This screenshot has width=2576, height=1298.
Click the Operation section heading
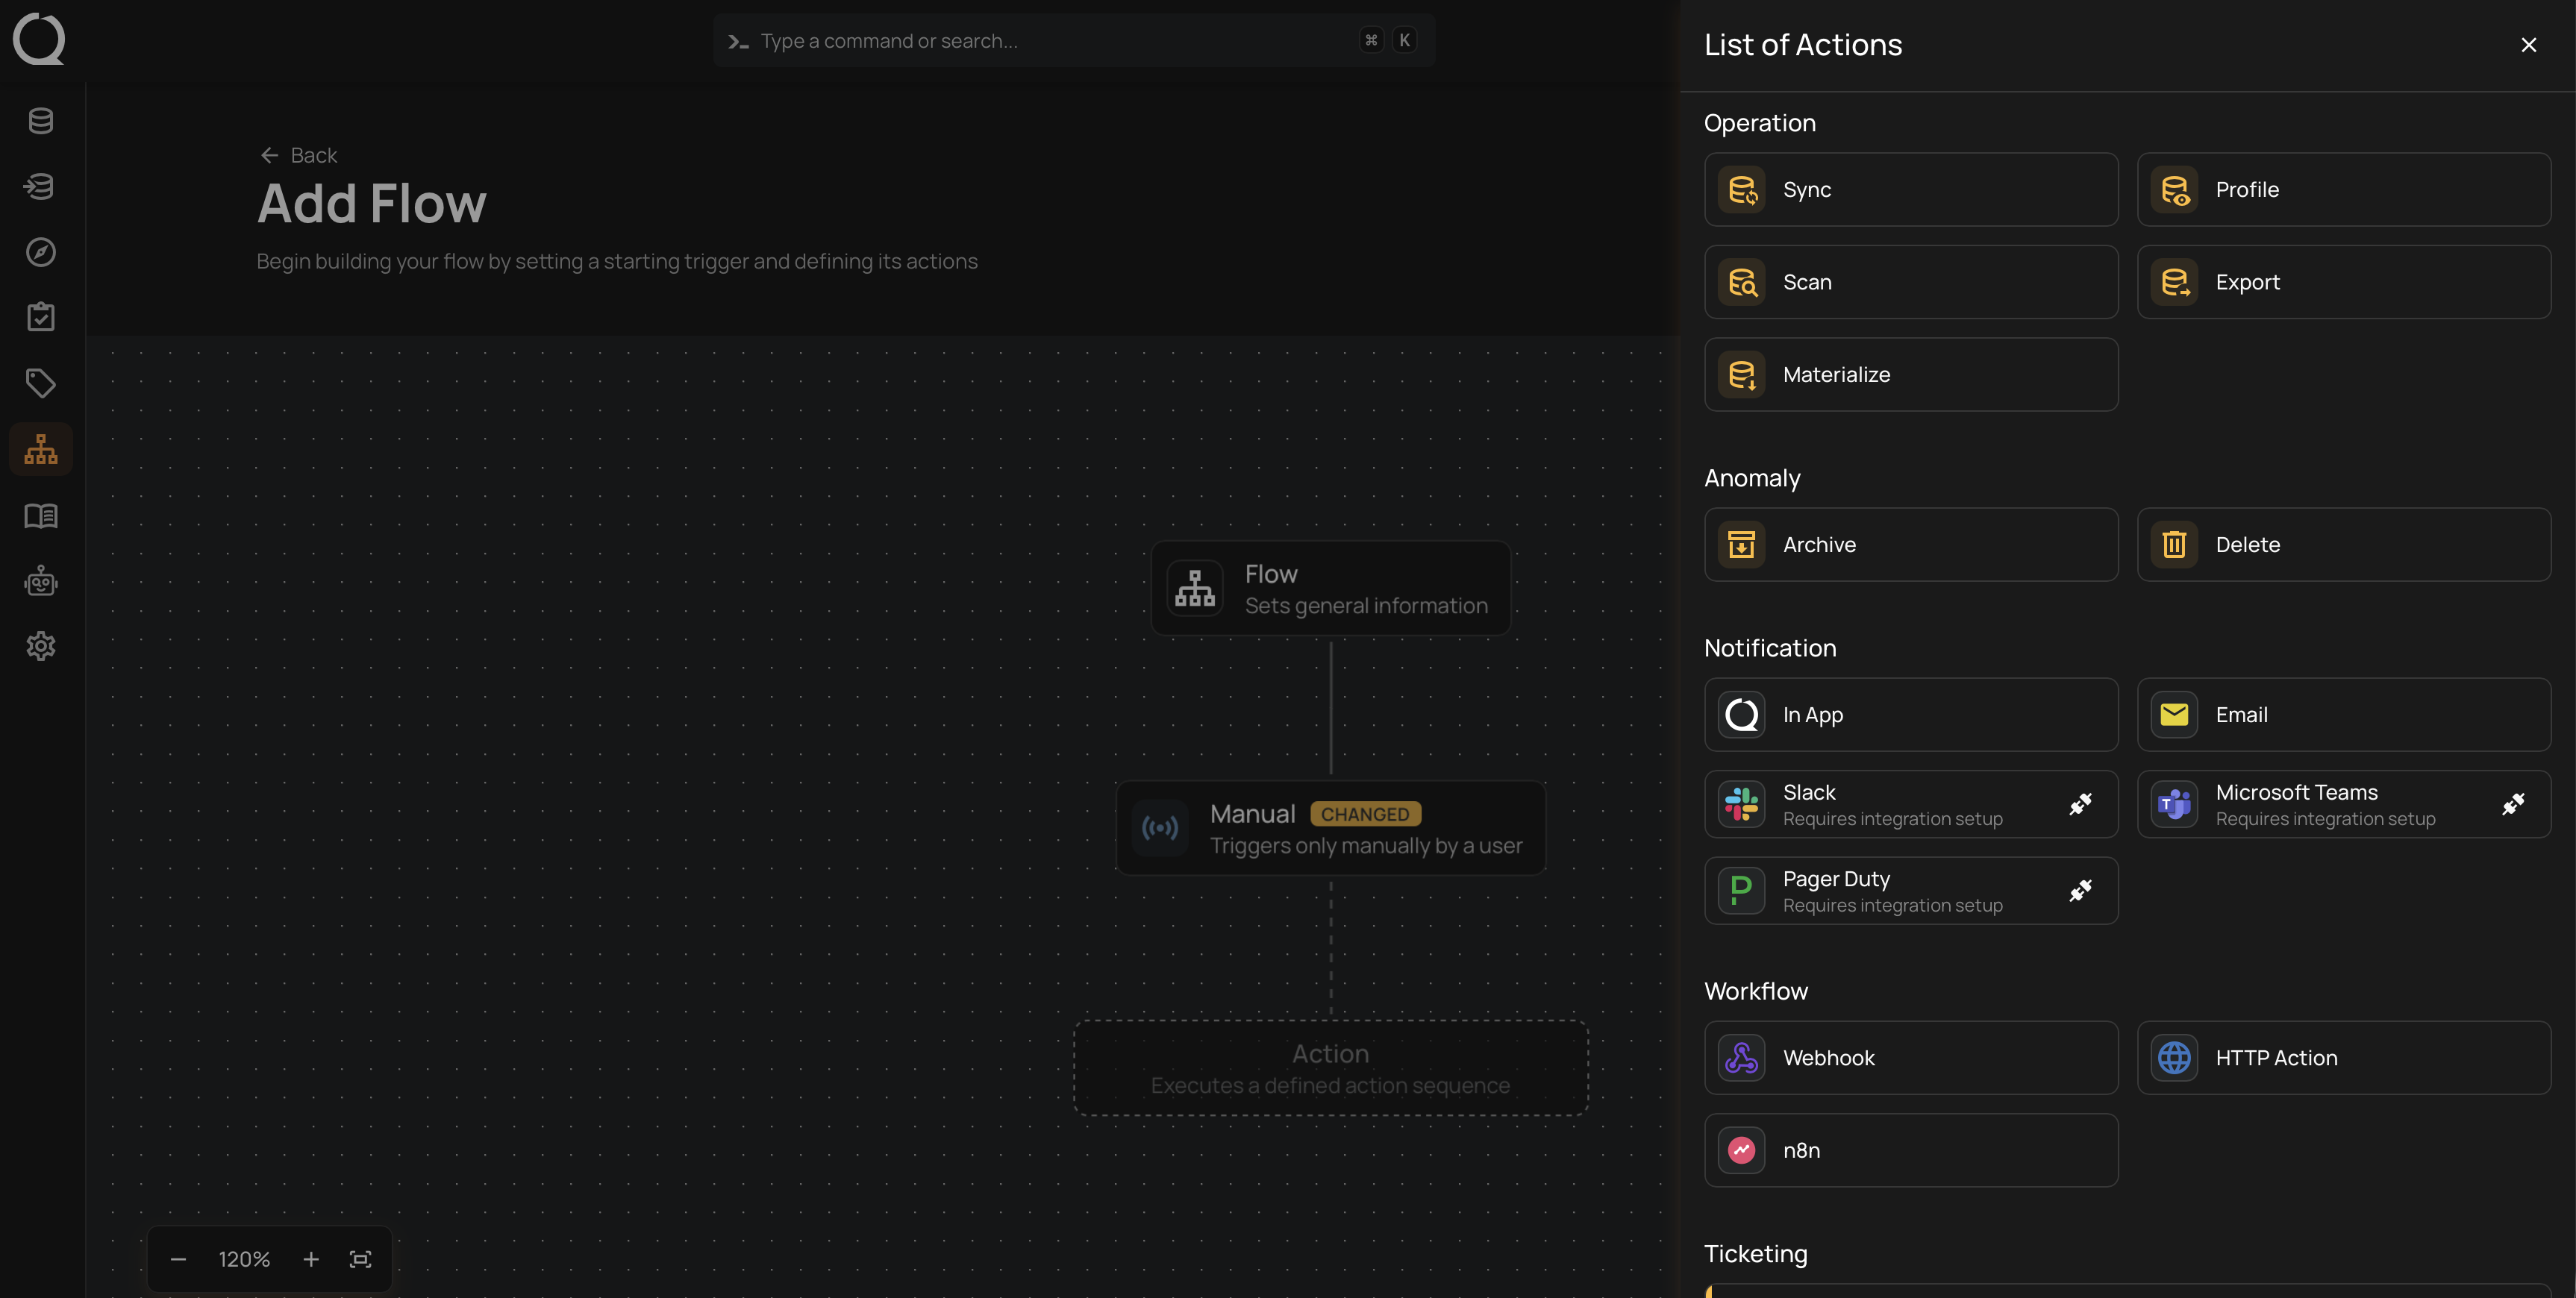click(1759, 123)
